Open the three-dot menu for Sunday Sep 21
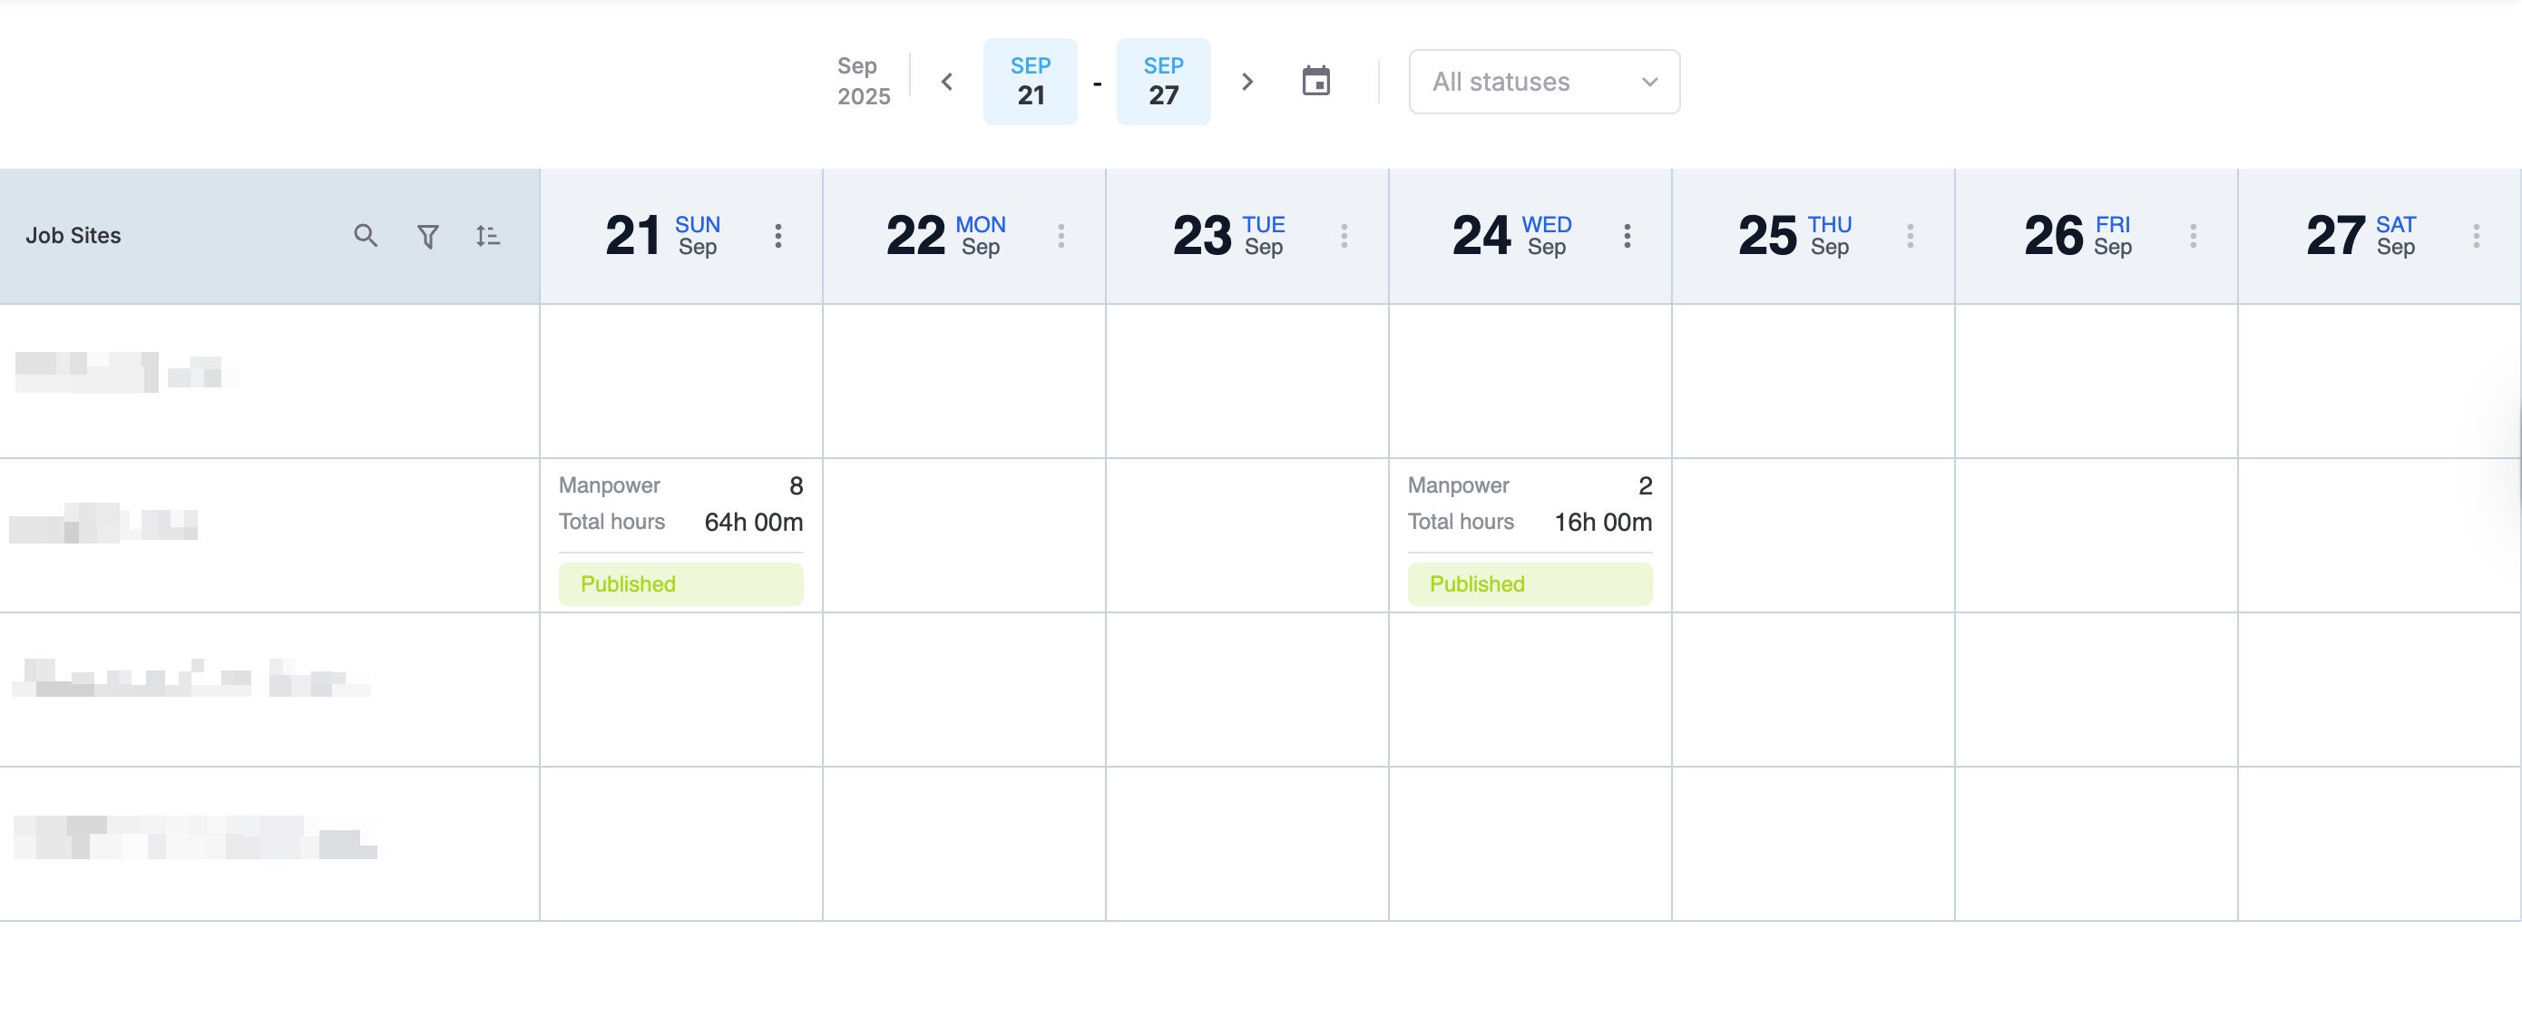 point(778,236)
